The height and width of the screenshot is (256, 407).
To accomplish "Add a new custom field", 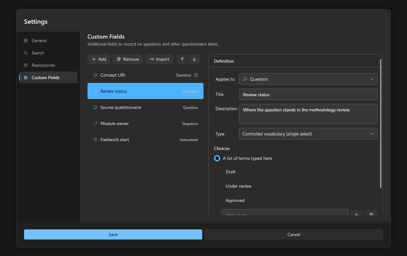I will pos(99,59).
